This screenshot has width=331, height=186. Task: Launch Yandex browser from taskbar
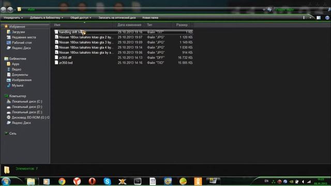pyautogui.click(x=77, y=181)
